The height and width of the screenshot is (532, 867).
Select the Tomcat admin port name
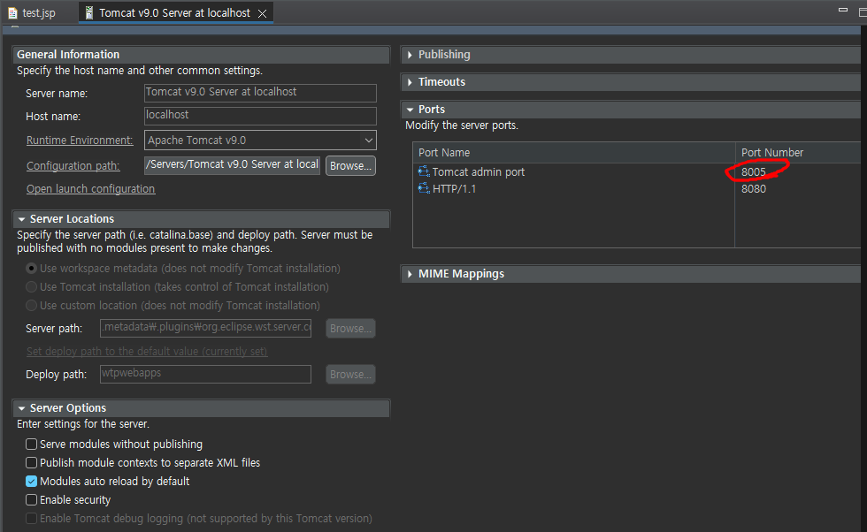[x=479, y=171]
